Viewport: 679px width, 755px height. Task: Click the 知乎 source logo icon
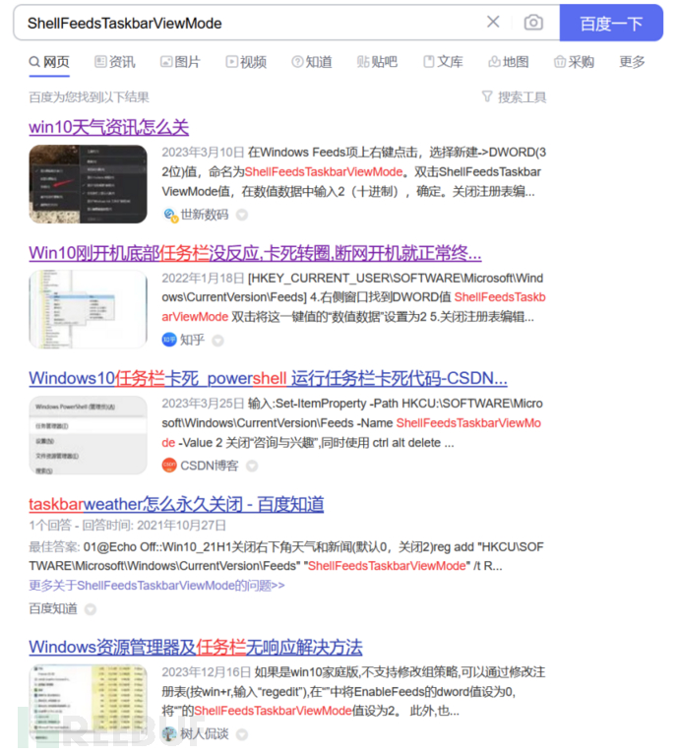click(x=169, y=340)
